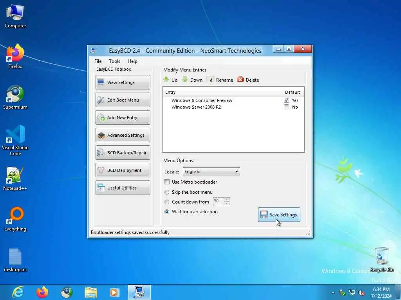Launch Firefox from the taskbar
Viewport: 401px width, 300px height.
point(42,292)
